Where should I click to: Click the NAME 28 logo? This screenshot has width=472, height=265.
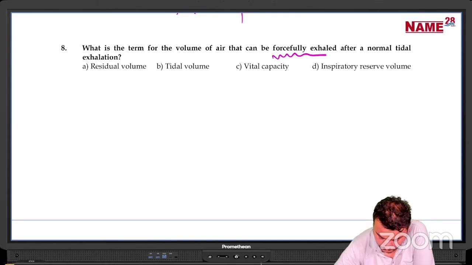(430, 25)
